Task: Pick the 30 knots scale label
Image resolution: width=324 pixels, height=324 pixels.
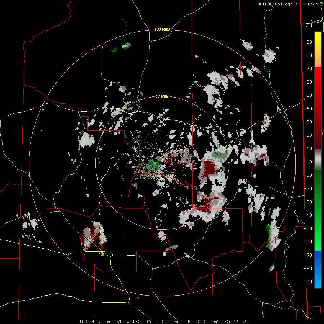Action: (x=309, y=122)
